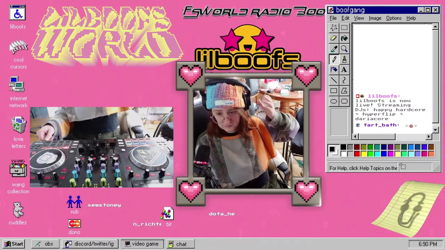Viewport: 445px width, 250px height.
Task: Pick the Eraser tool
Action: [x=334, y=38]
